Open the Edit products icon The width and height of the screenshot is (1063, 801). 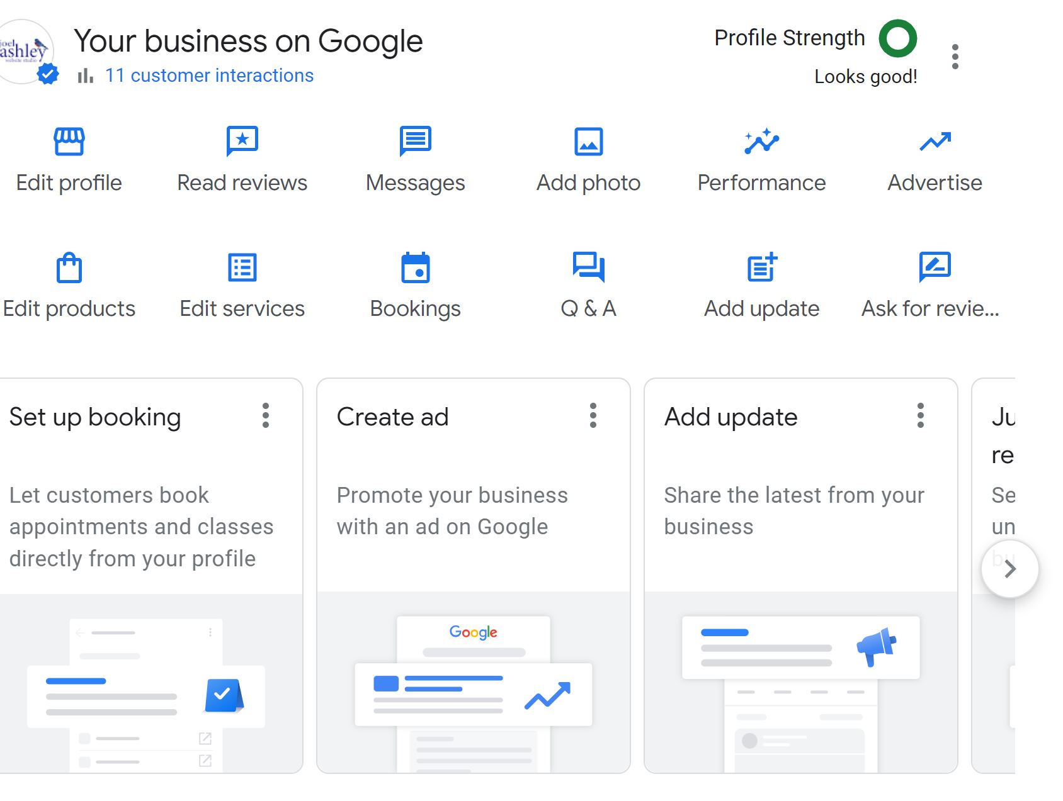69,267
